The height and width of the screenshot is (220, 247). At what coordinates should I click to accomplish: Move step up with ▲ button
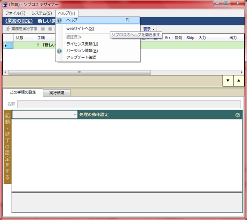coord(239,80)
